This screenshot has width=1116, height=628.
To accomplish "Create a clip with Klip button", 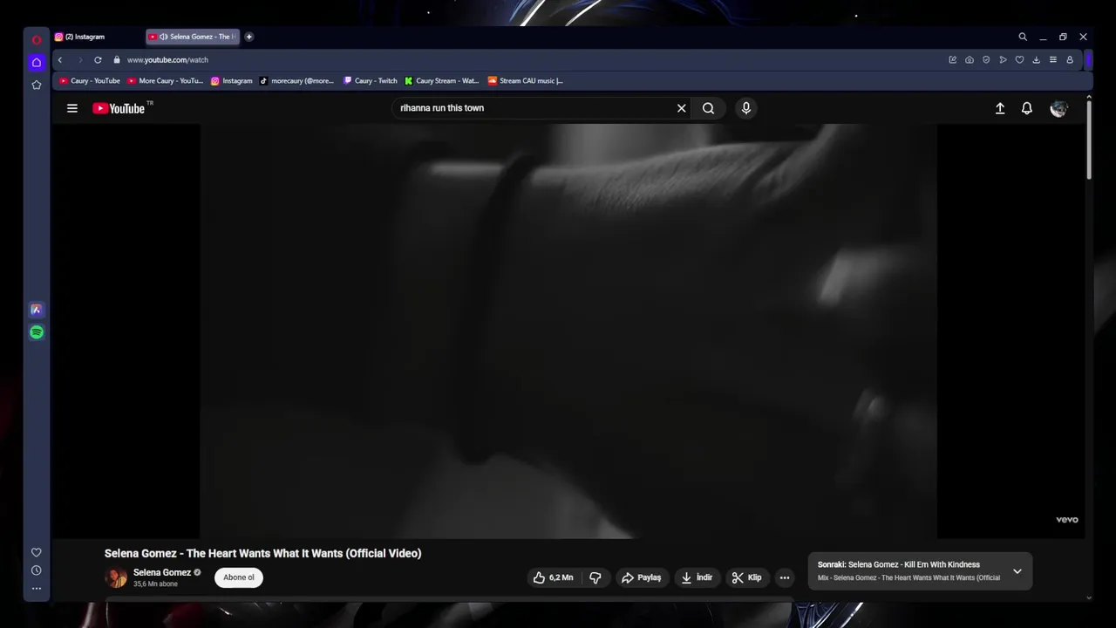I will [747, 577].
